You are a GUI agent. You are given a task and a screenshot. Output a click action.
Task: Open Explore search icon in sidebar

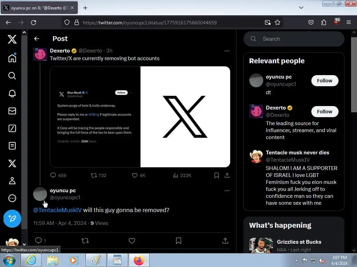(12, 75)
